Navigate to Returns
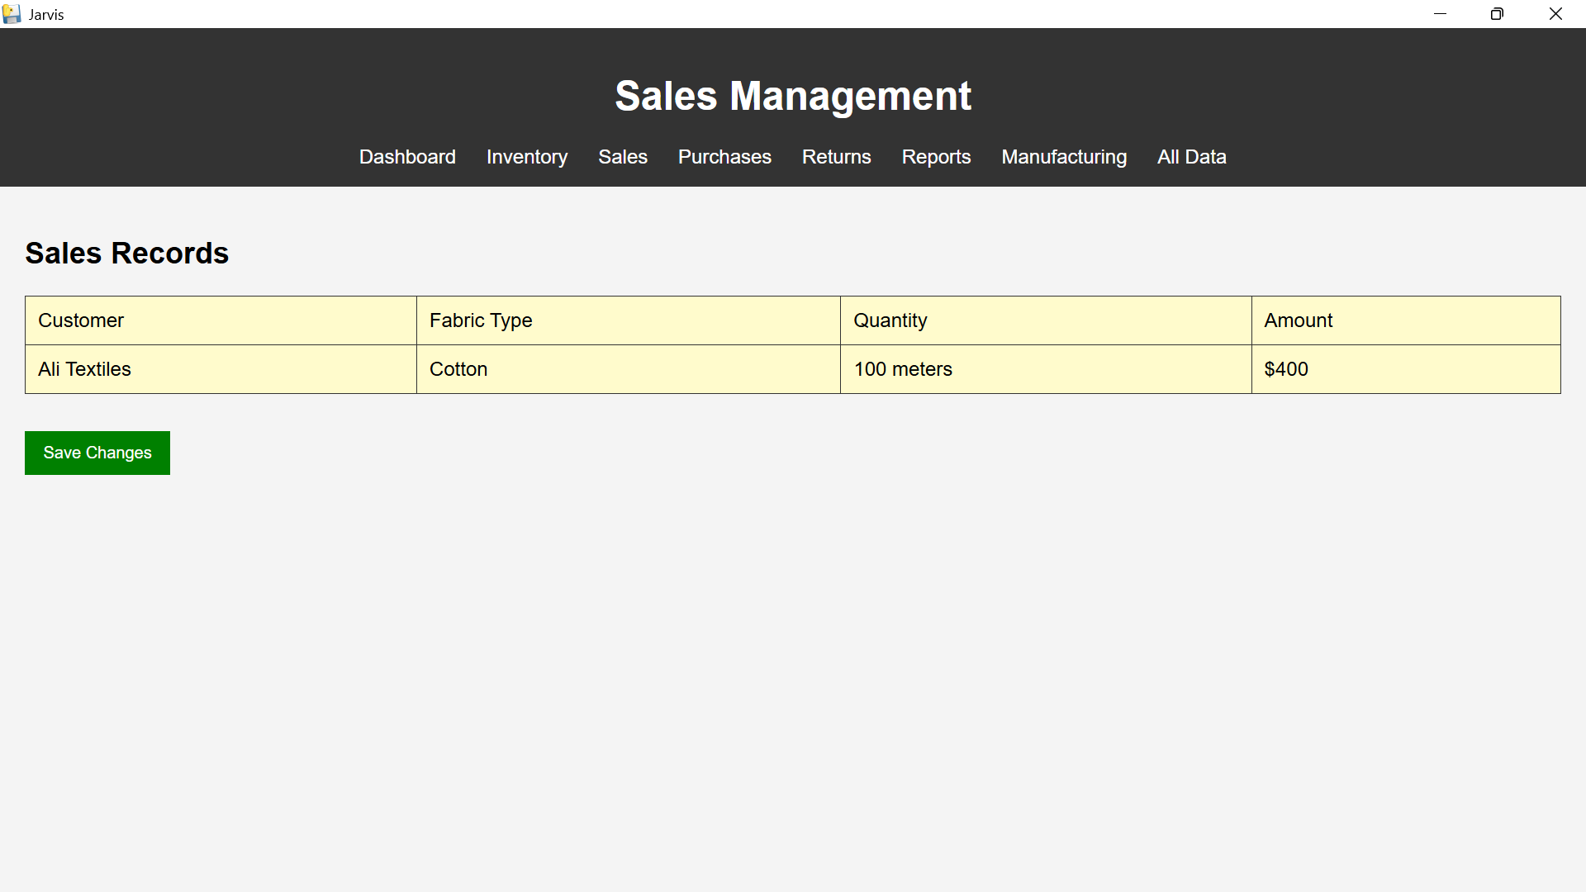1586x892 pixels. pos(836,157)
